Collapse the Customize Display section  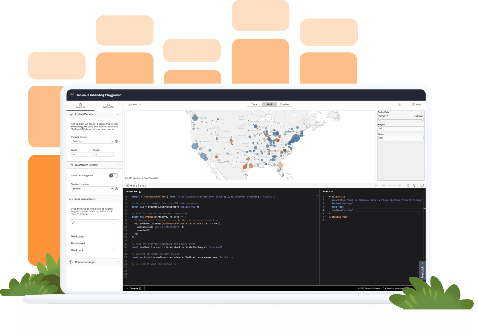117,165
